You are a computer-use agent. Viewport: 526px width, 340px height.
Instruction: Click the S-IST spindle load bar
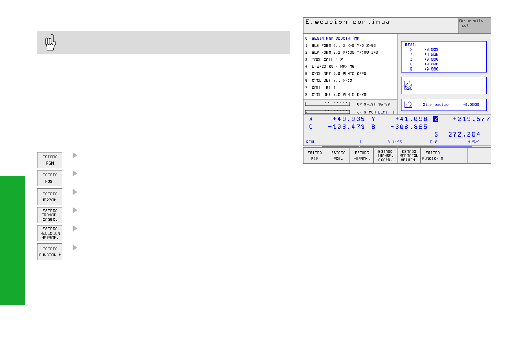[327, 104]
